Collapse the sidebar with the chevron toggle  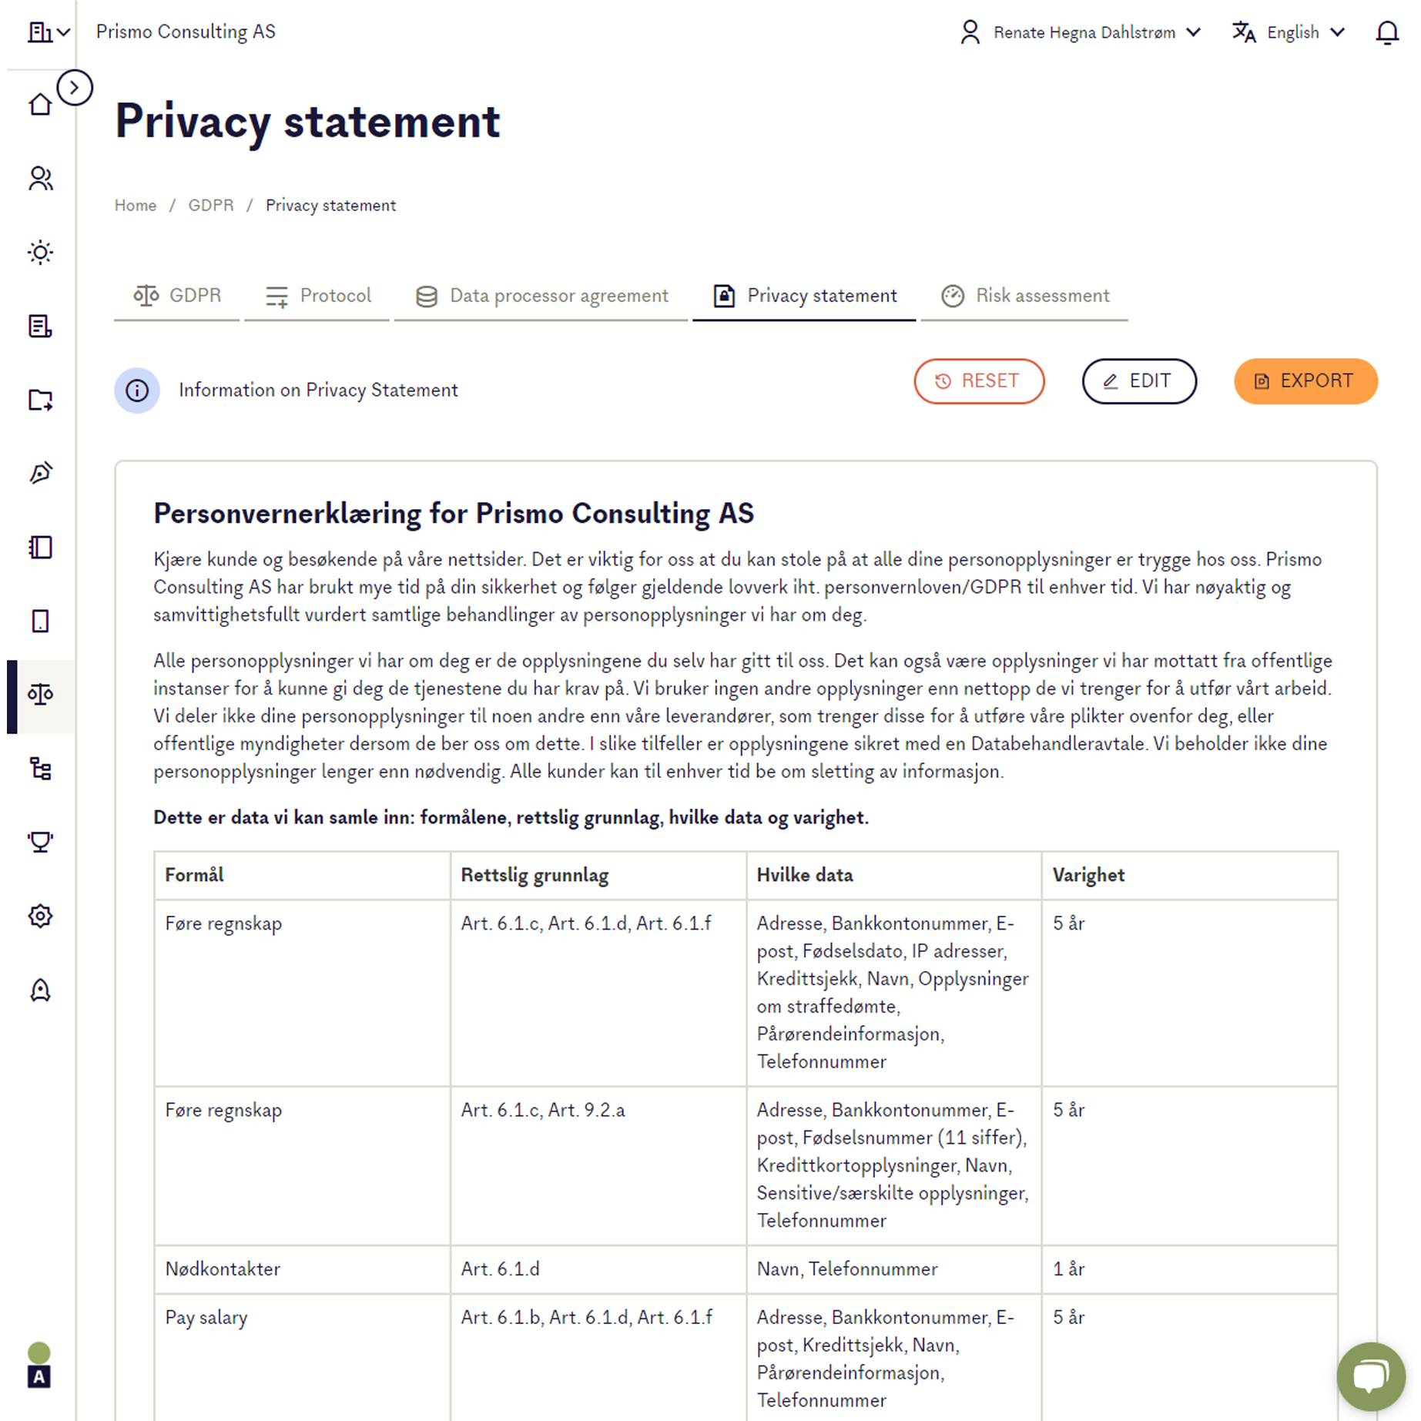click(x=75, y=87)
